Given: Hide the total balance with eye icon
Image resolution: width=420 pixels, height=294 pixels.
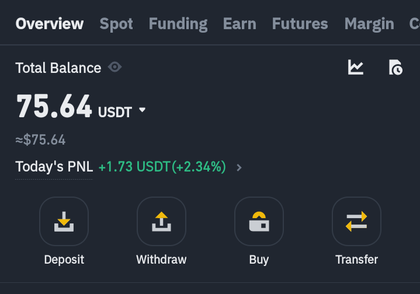Looking at the screenshot, I should (114, 67).
